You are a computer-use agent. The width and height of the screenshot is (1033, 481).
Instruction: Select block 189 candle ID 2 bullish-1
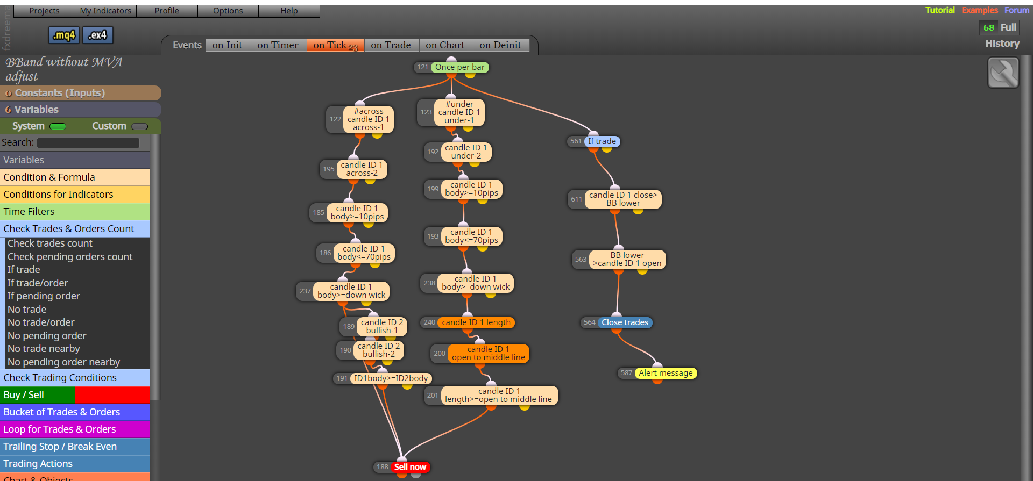[x=382, y=326]
